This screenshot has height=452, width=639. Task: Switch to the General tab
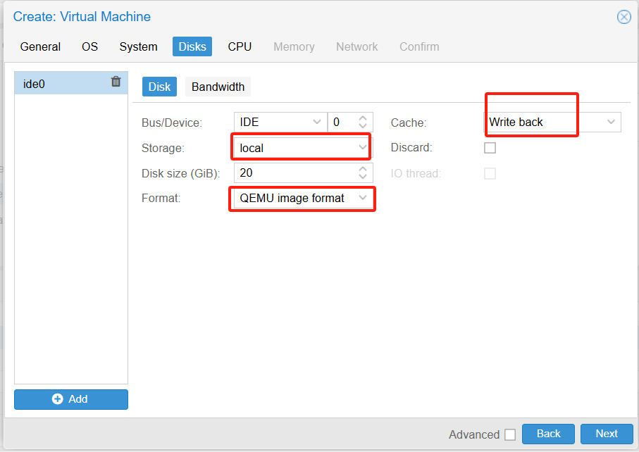pyautogui.click(x=40, y=47)
